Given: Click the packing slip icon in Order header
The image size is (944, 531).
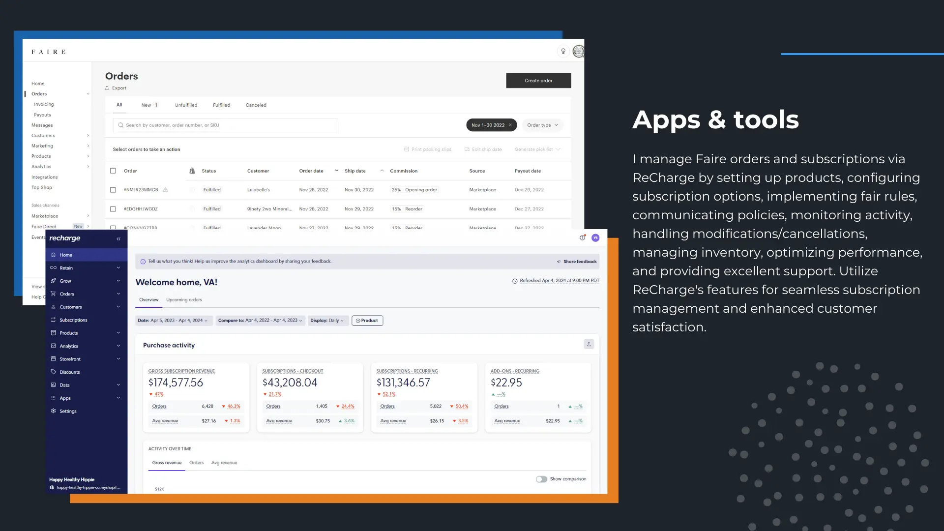Looking at the screenshot, I should [x=192, y=171].
